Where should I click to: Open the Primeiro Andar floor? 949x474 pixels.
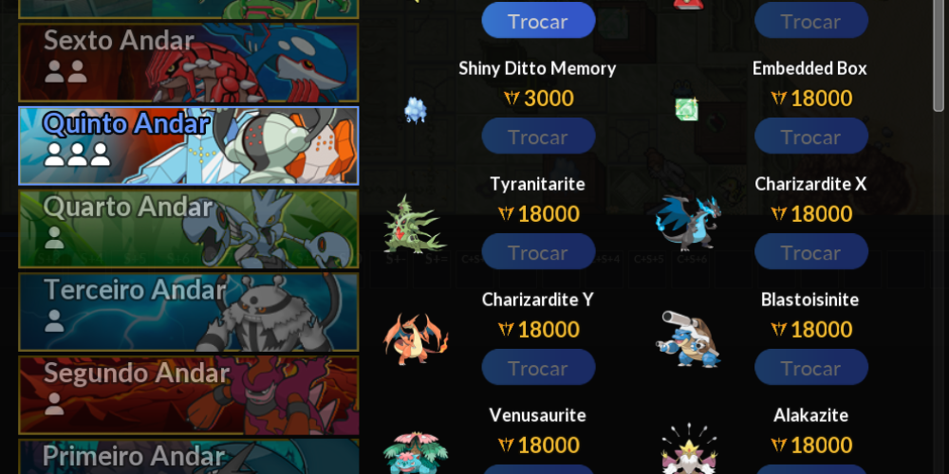pyautogui.click(x=189, y=457)
